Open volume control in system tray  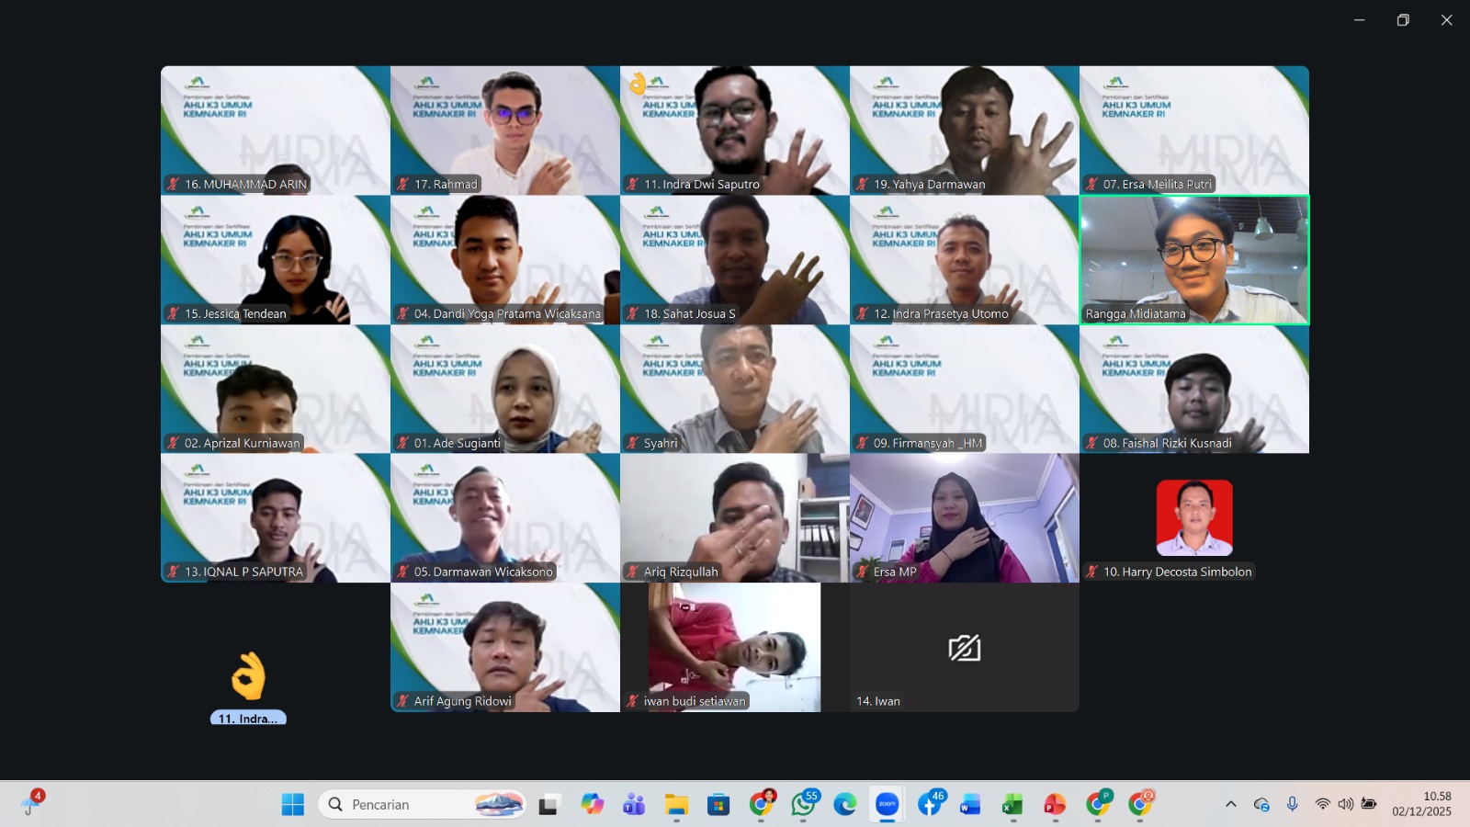click(1345, 804)
